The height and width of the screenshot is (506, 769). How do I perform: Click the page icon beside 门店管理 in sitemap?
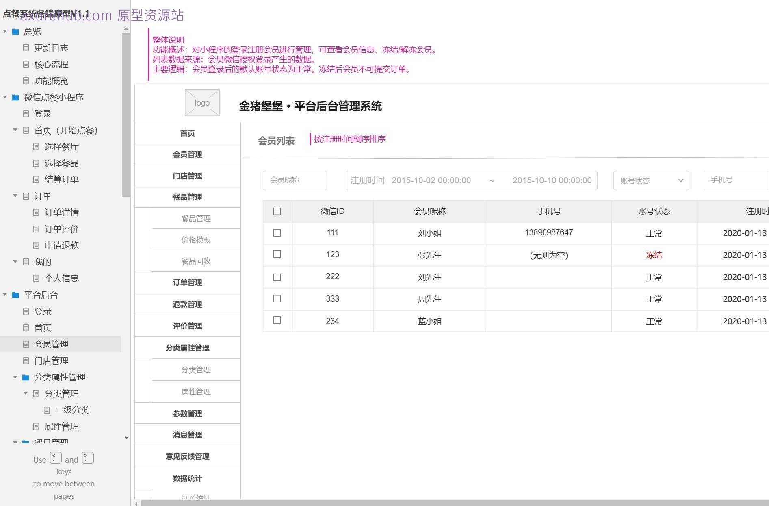click(26, 360)
